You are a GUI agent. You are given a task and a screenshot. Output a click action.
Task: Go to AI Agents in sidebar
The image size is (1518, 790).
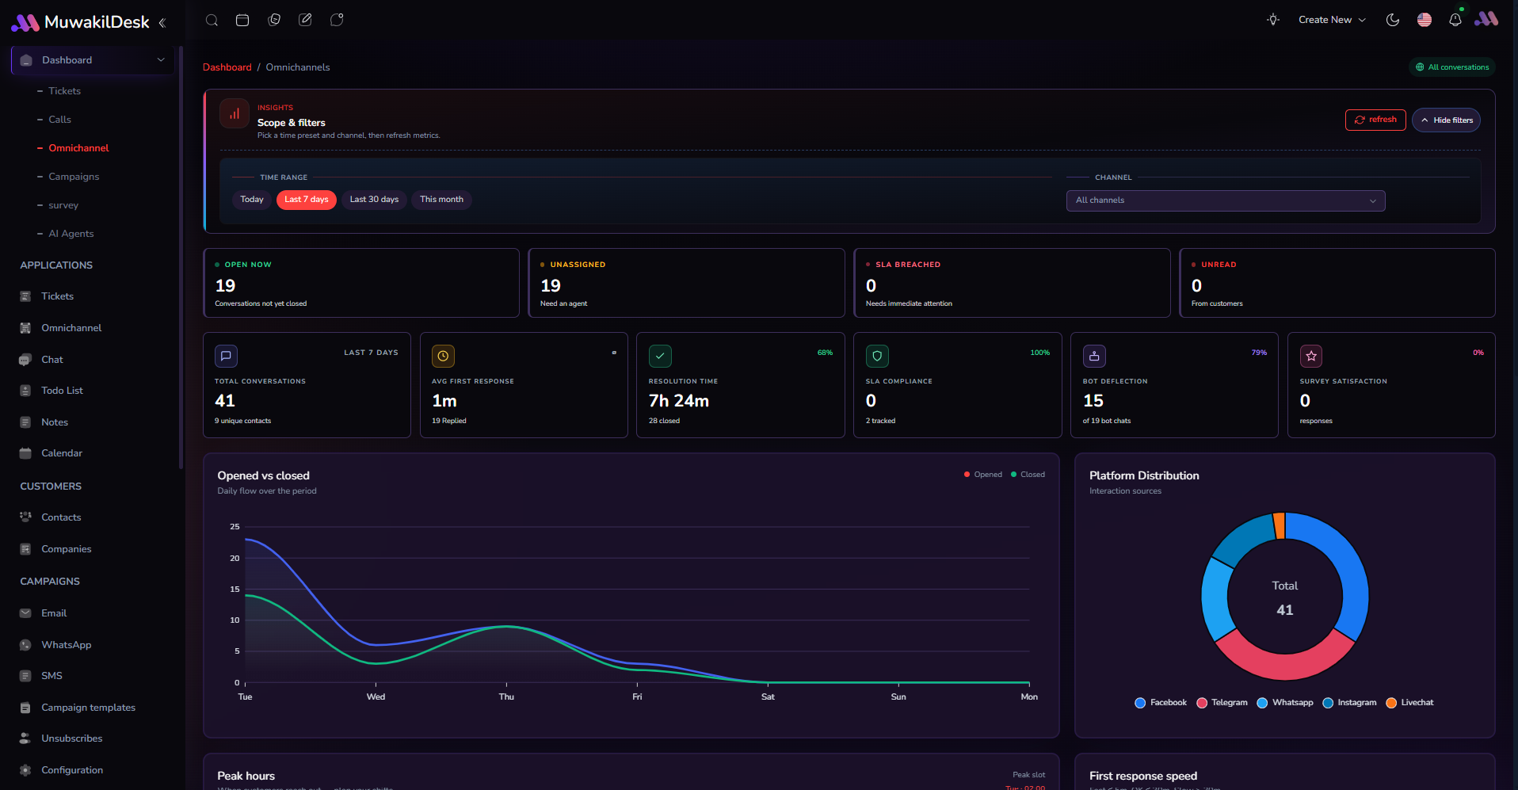(71, 234)
